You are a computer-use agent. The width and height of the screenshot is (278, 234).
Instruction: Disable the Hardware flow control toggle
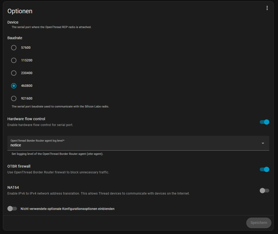pyautogui.click(x=264, y=122)
